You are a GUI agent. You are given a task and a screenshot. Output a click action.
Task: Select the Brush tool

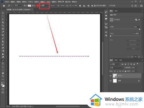click(3, 38)
